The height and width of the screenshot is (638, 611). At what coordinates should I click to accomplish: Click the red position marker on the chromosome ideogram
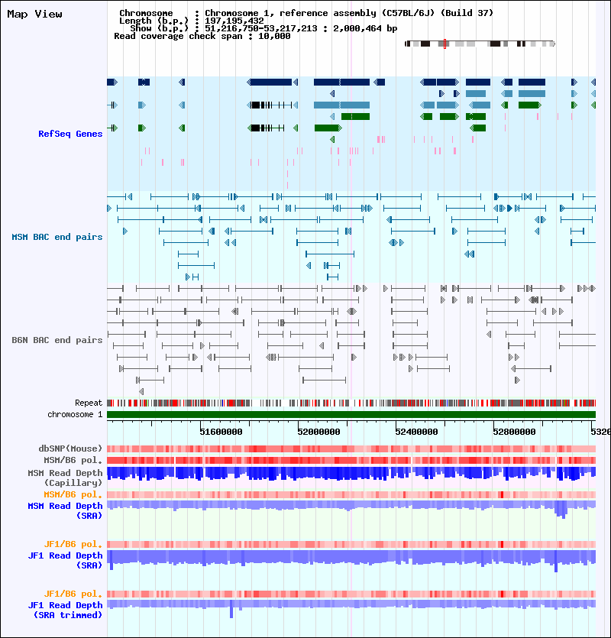(x=445, y=44)
